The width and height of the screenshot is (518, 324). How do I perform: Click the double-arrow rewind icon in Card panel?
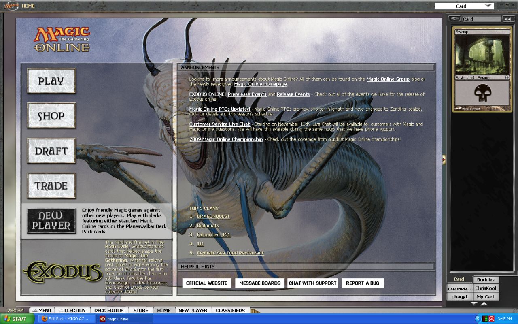click(x=507, y=19)
